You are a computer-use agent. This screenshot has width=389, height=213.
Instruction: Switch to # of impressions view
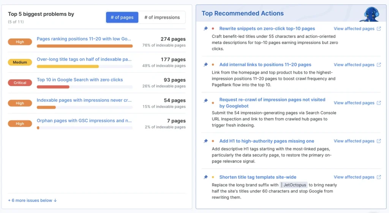[x=162, y=17]
